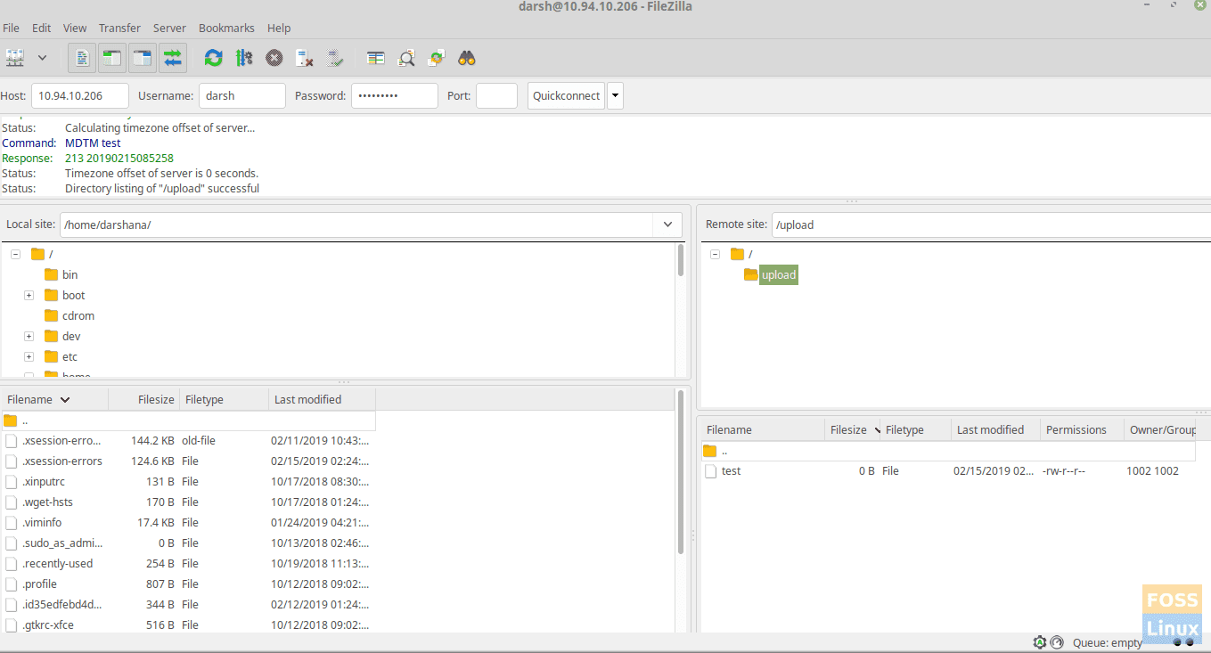The height and width of the screenshot is (653, 1211).
Task: Collapse the remote root folder tree
Action: click(x=715, y=254)
